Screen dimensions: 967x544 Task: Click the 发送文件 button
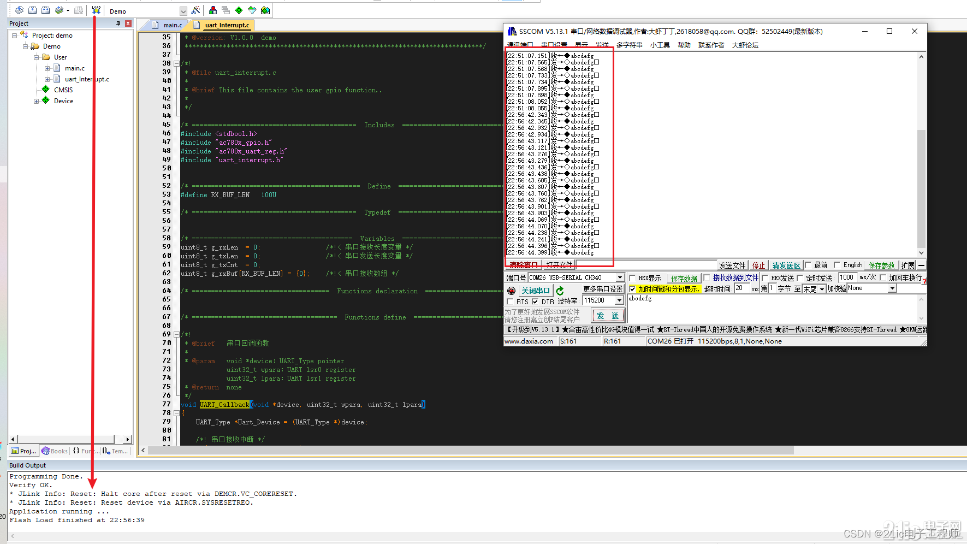point(732,265)
